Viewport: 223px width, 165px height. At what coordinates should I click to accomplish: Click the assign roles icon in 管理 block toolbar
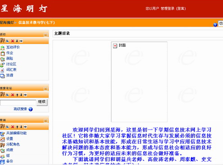2,126
